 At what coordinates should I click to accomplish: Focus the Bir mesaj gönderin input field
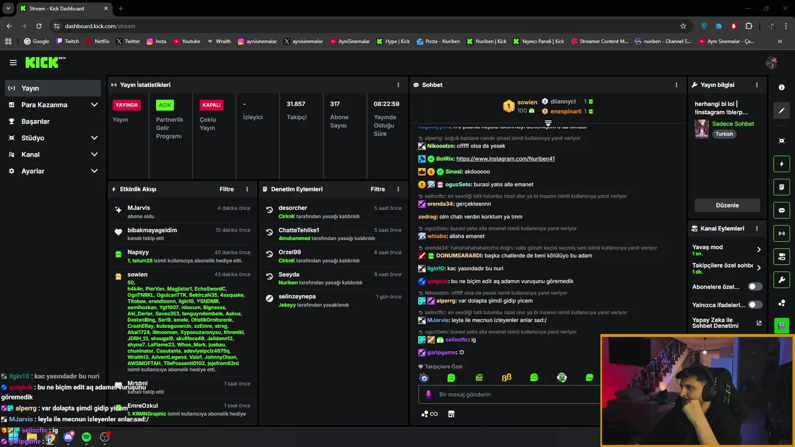(509, 394)
